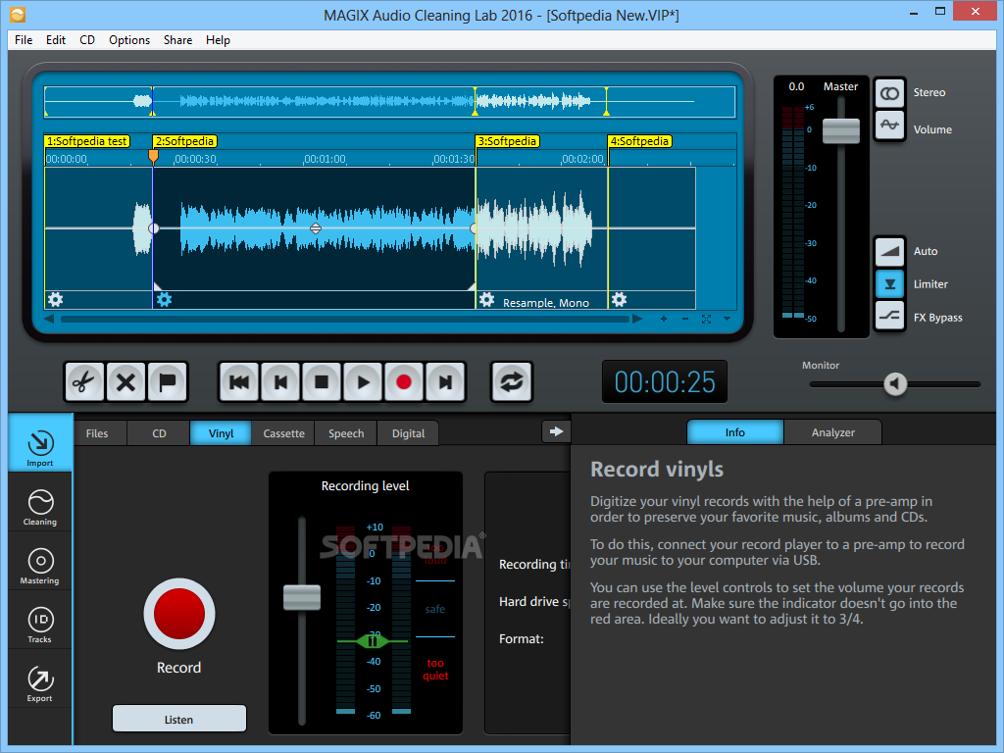
Task: Go to previous marker button
Action: click(x=280, y=382)
